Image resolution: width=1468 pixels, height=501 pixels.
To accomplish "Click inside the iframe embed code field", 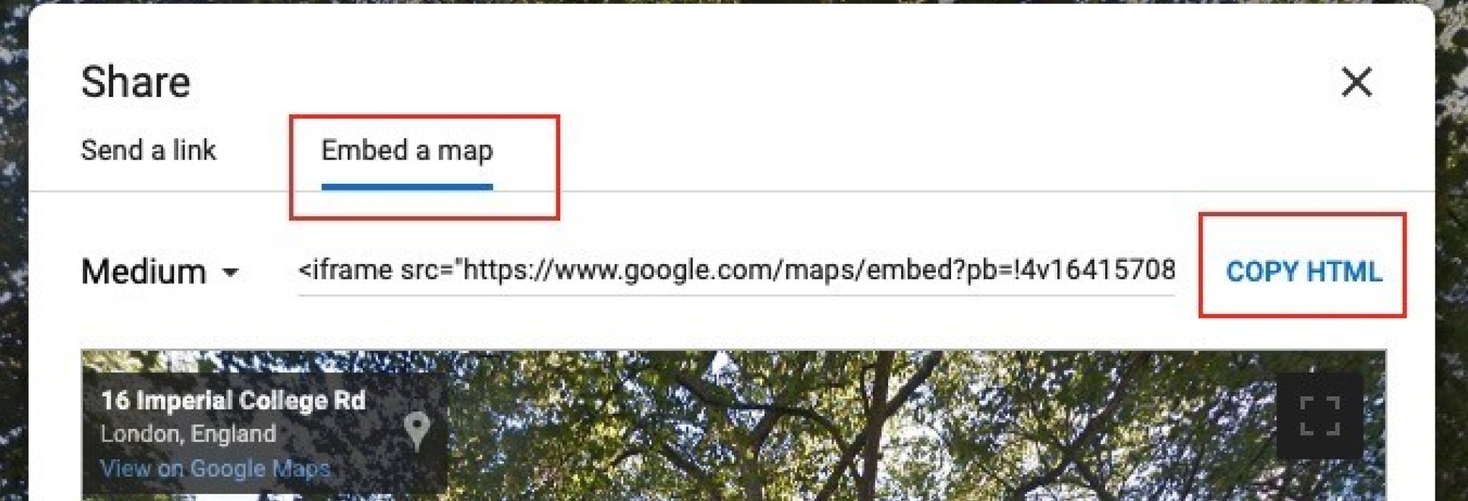I will click(x=736, y=271).
